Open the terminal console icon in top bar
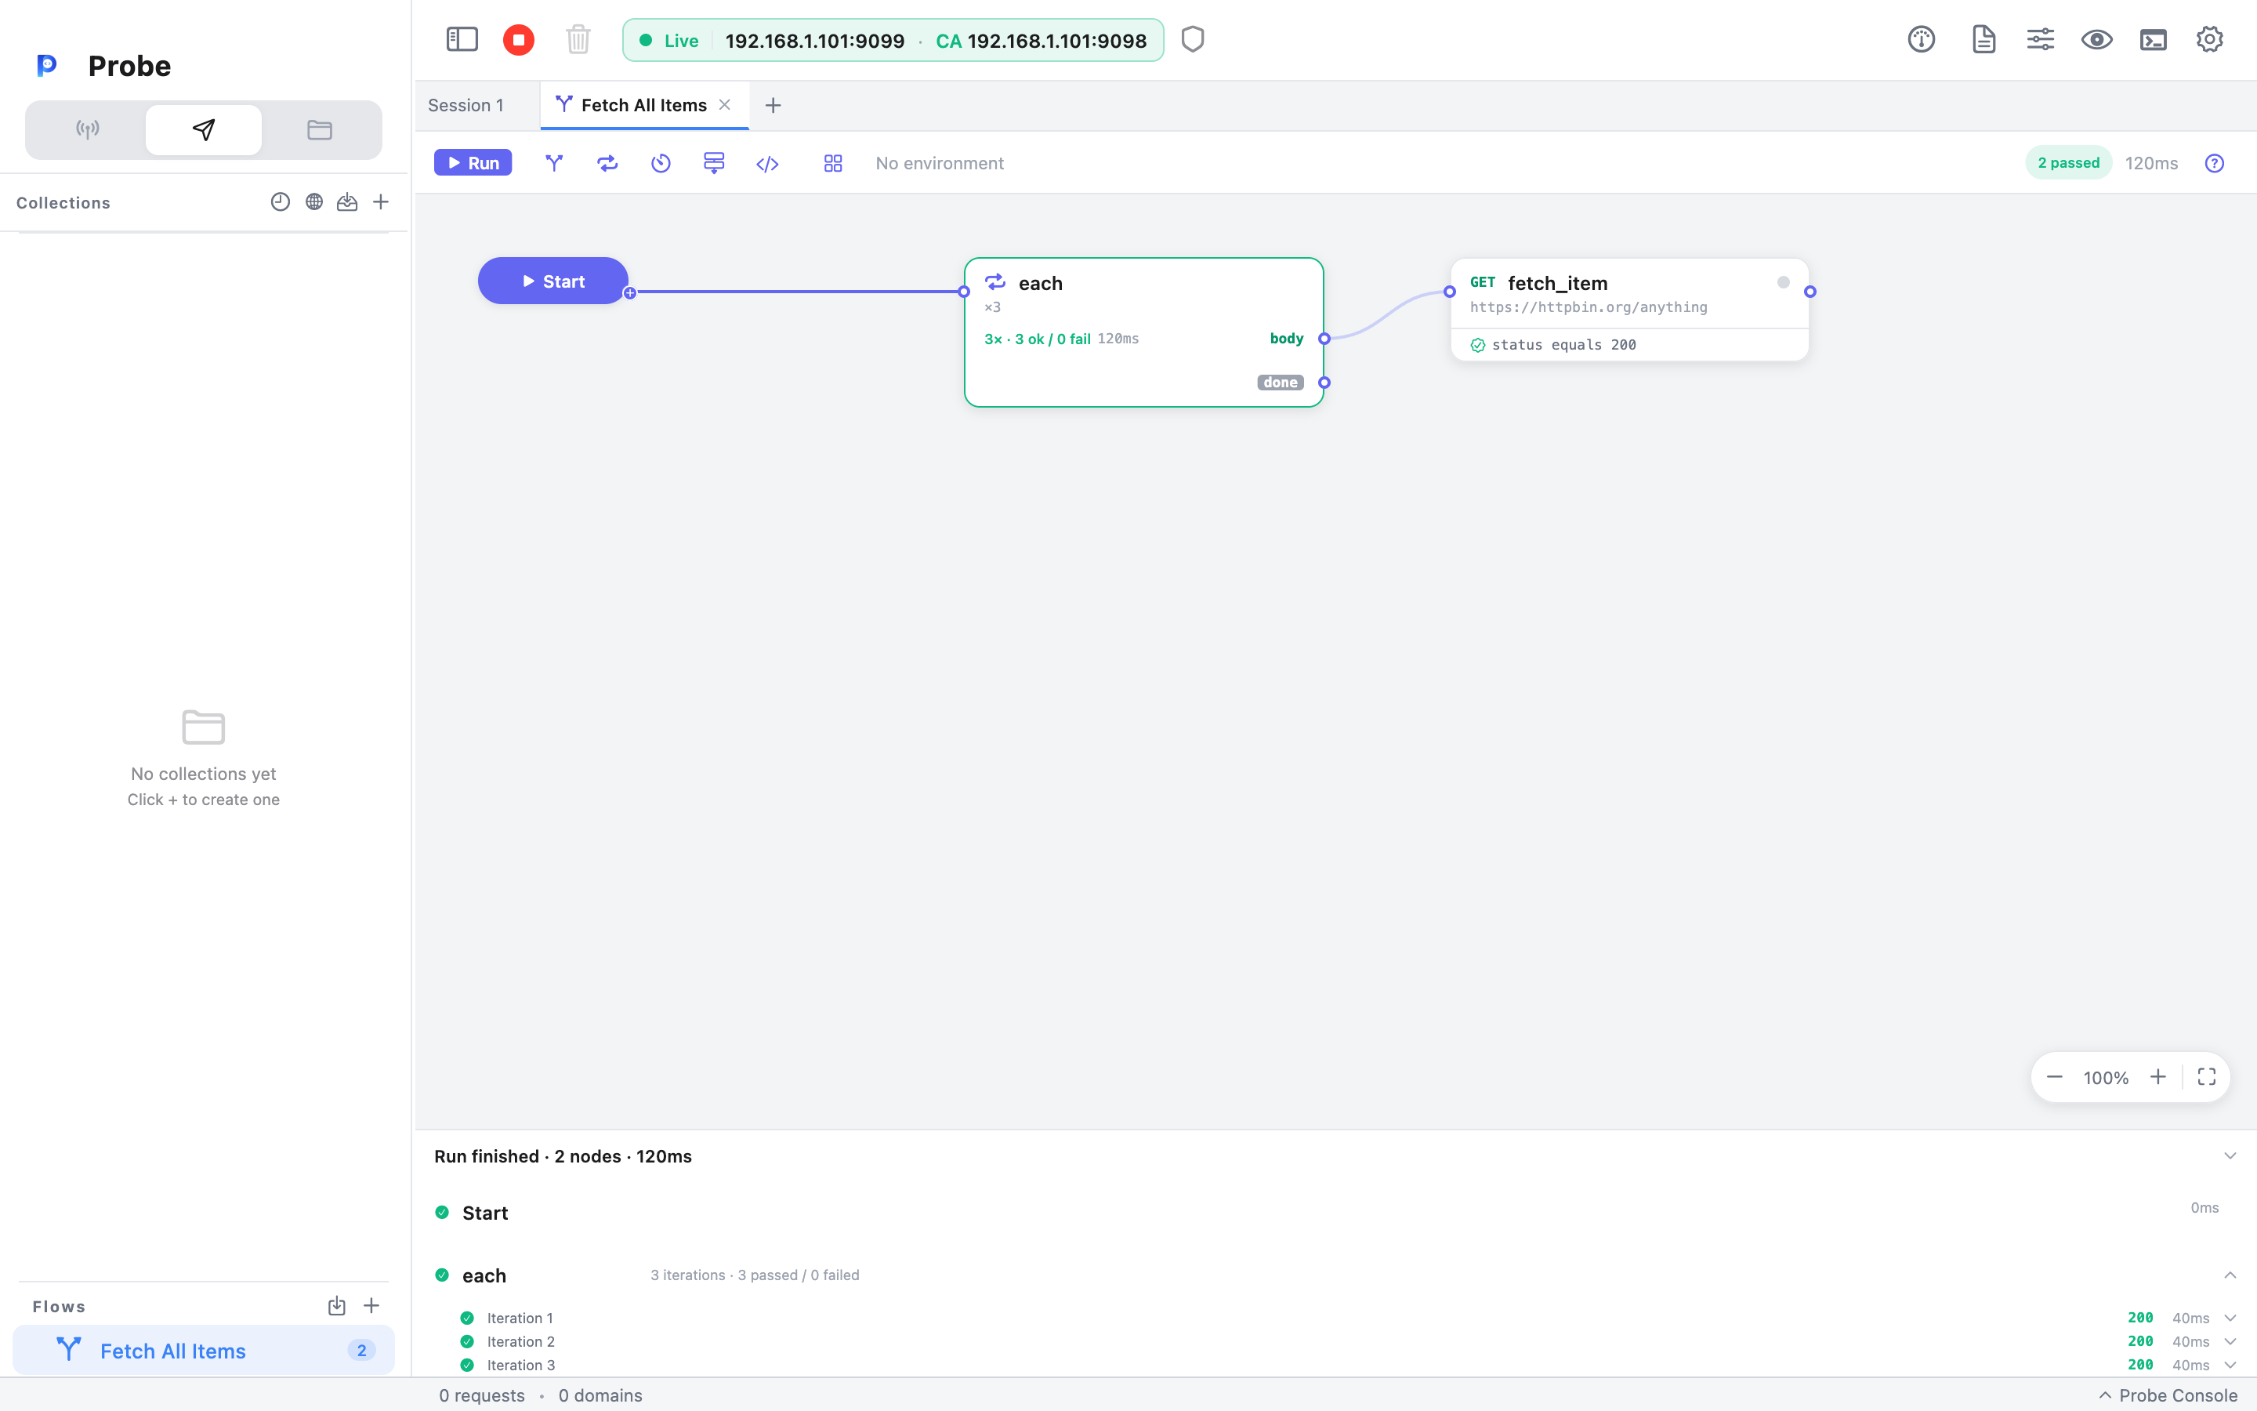 [x=2154, y=39]
